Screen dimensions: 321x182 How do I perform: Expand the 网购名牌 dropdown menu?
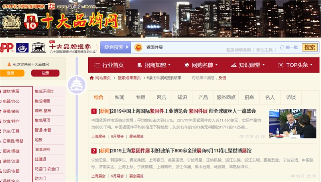point(216,65)
